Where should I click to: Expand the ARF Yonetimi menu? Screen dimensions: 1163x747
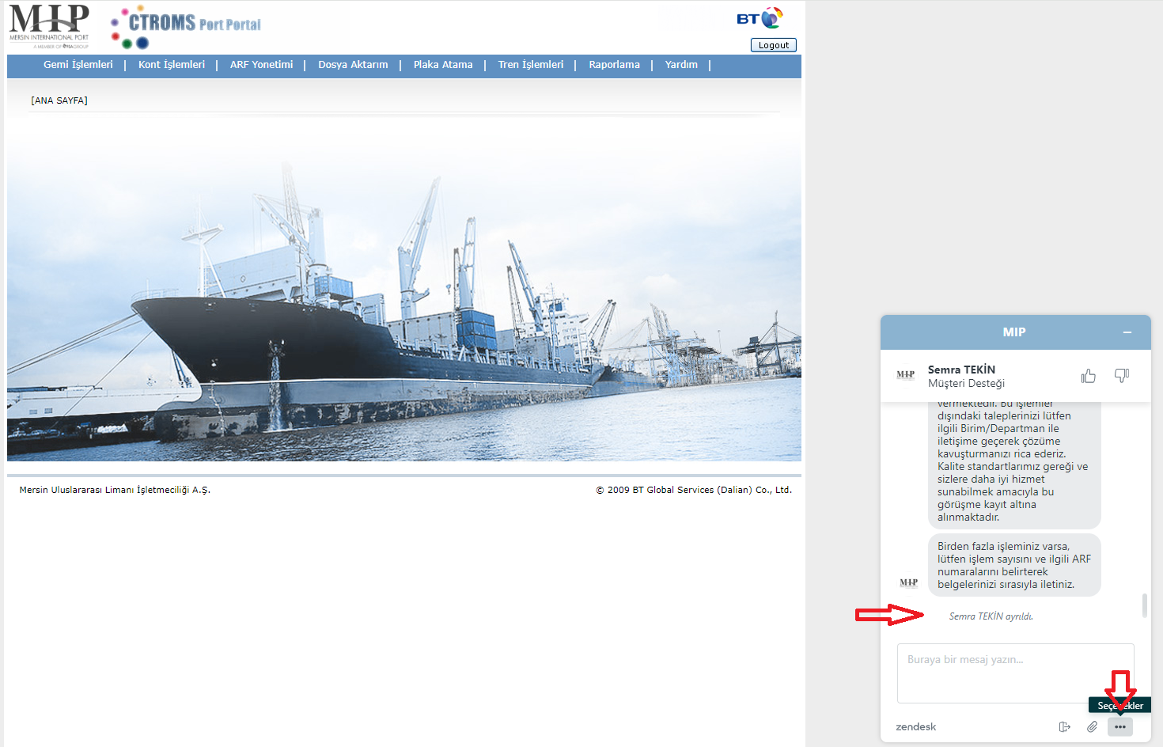coord(261,65)
